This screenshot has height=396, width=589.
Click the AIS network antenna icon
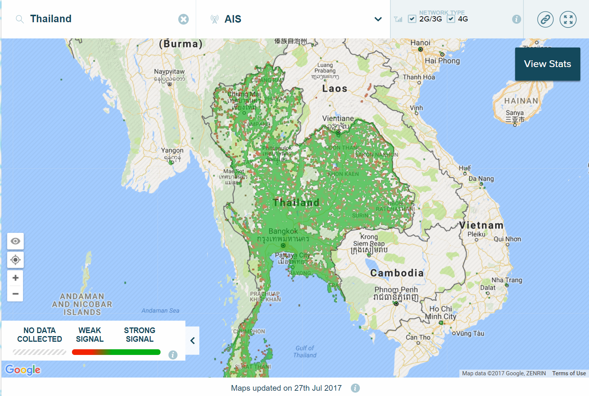[x=214, y=19]
